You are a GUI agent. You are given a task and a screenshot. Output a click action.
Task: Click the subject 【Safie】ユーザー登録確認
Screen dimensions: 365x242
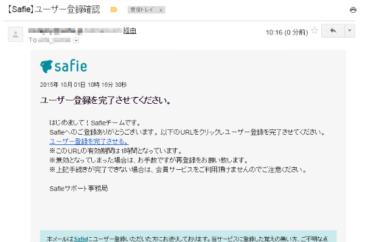[x=54, y=10]
